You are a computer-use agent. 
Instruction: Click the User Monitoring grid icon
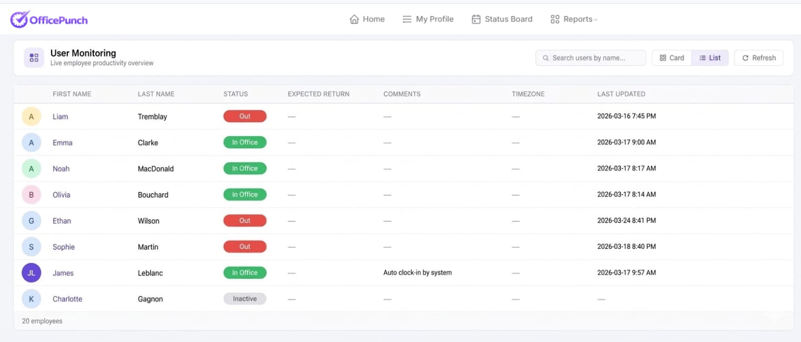point(34,58)
